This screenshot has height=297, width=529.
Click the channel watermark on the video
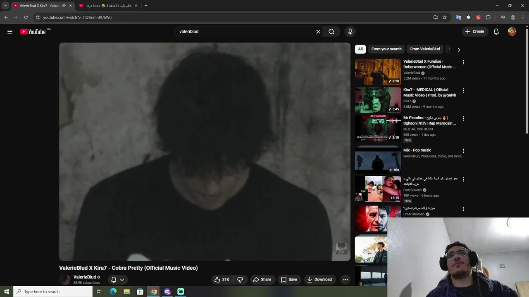[x=341, y=248]
